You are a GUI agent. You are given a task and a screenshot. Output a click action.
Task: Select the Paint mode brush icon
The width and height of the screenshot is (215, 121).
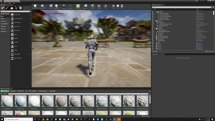pos(7,8)
